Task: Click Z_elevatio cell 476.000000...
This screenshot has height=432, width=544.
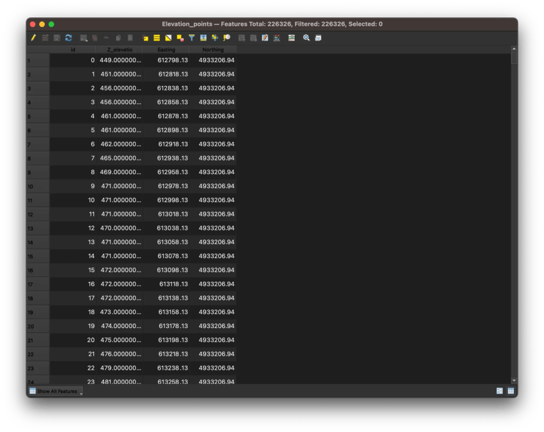Action: point(119,354)
